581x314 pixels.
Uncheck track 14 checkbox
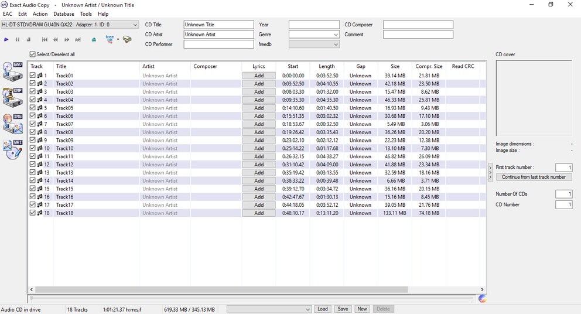click(33, 180)
